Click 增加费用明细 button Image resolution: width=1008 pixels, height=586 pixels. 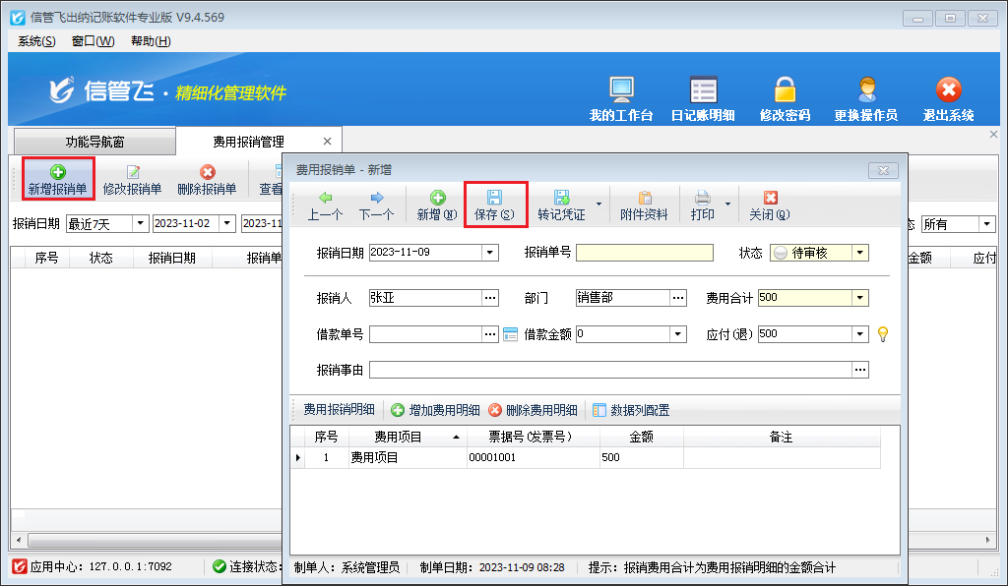click(435, 410)
